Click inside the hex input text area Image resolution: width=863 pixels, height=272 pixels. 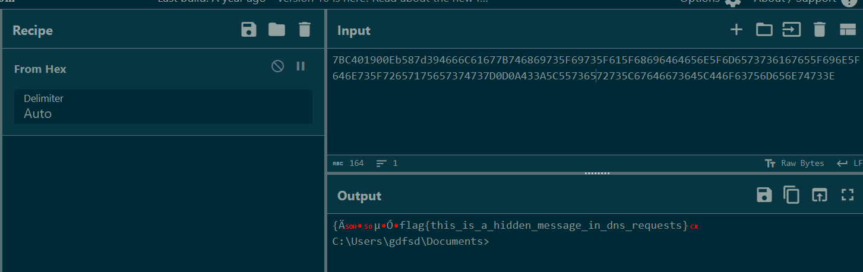point(594,119)
